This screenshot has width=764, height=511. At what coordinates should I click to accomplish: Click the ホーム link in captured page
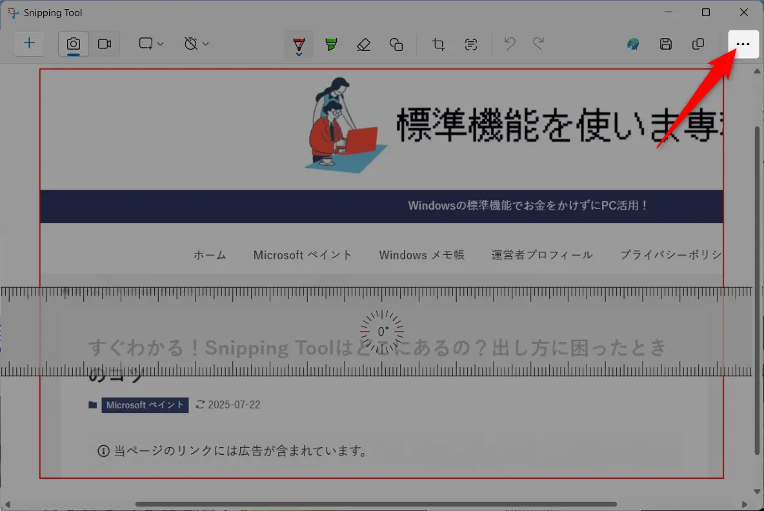[210, 255]
